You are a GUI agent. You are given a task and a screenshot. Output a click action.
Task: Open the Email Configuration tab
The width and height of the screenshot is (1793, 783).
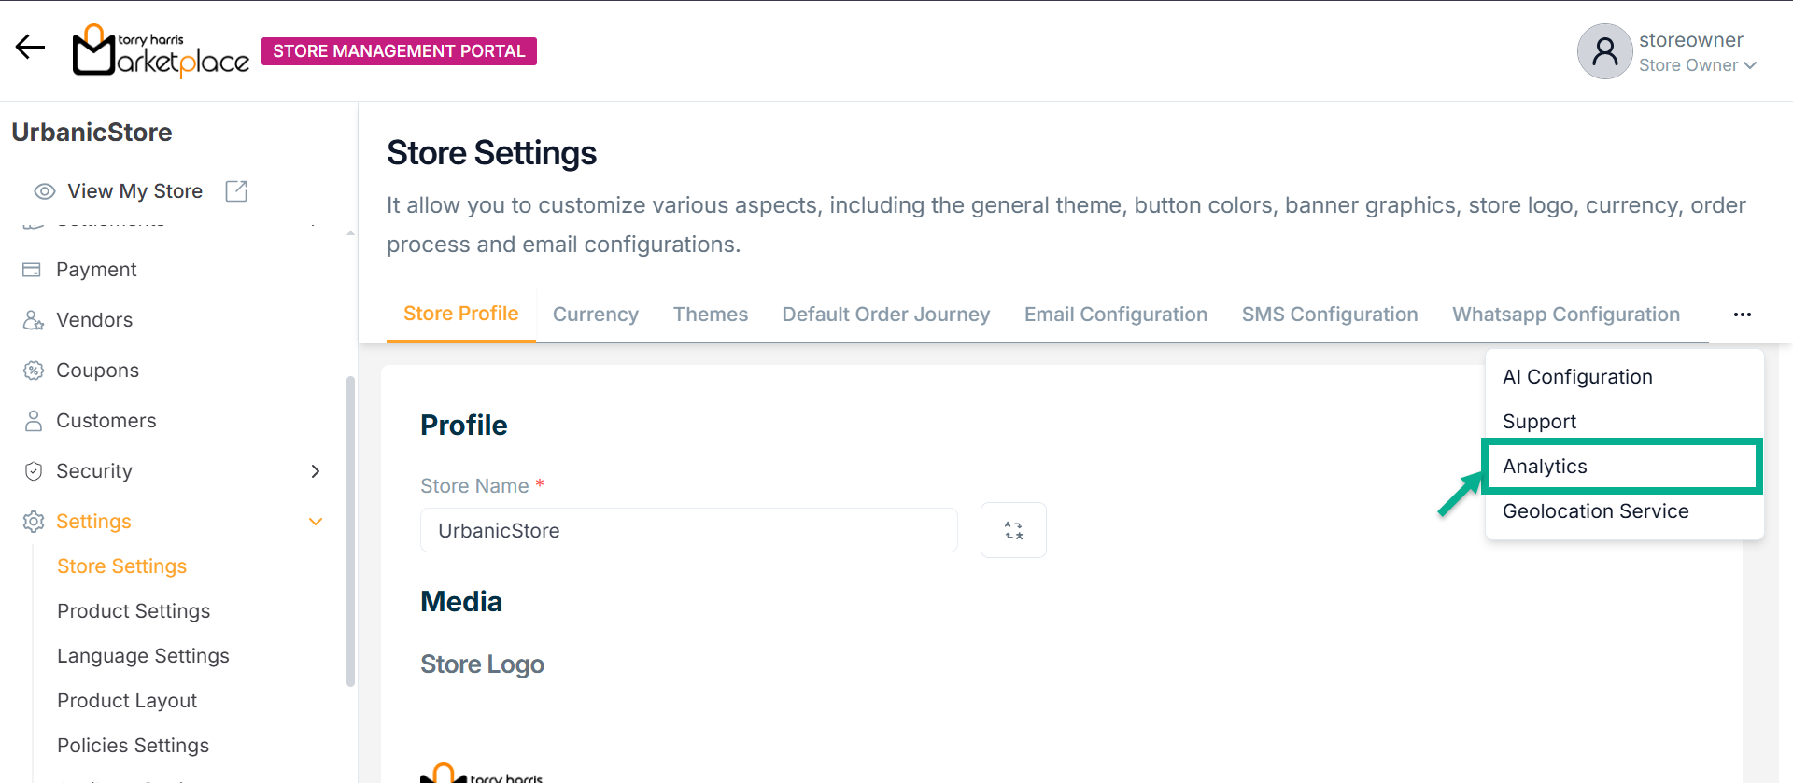click(1115, 315)
